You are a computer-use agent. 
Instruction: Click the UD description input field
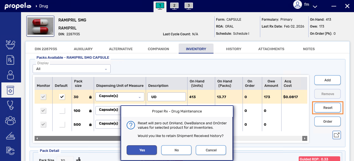click(166, 97)
